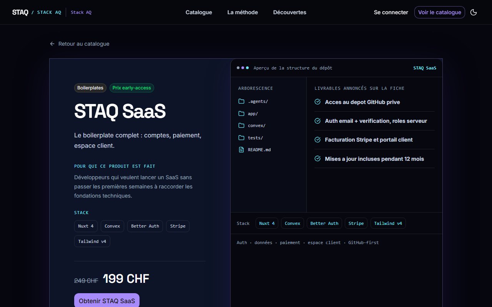Click STAQ SaaS label in preview header

(425, 68)
